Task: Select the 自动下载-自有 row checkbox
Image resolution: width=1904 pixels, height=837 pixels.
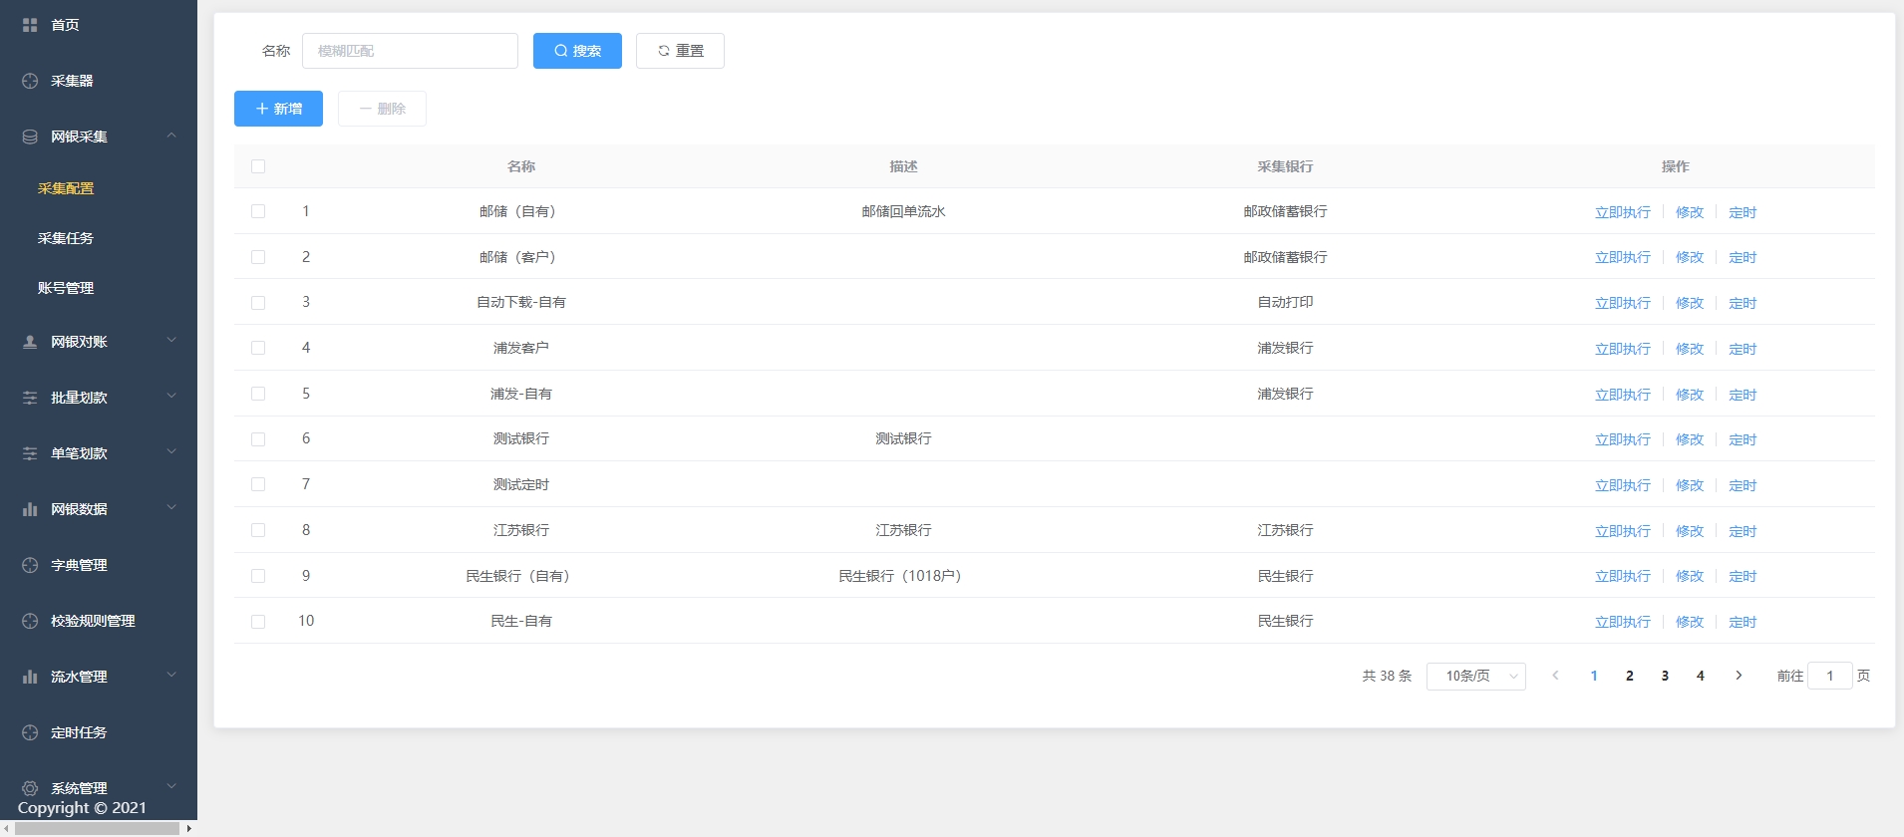Action: [258, 303]
